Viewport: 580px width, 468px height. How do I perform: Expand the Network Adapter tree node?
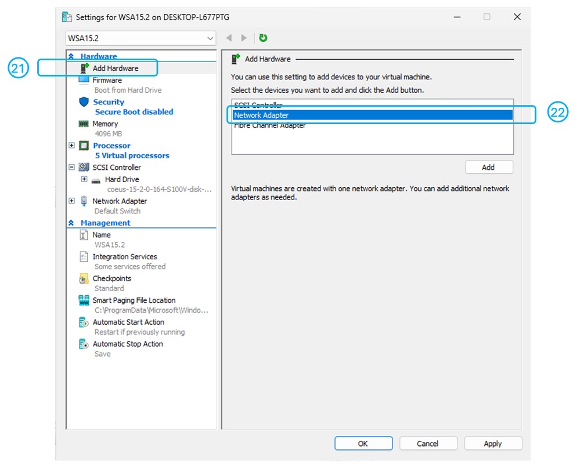(72, 201)
